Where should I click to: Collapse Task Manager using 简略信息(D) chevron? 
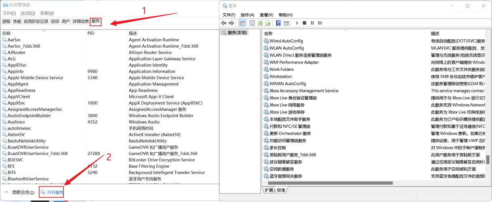[x=6, y=192]
